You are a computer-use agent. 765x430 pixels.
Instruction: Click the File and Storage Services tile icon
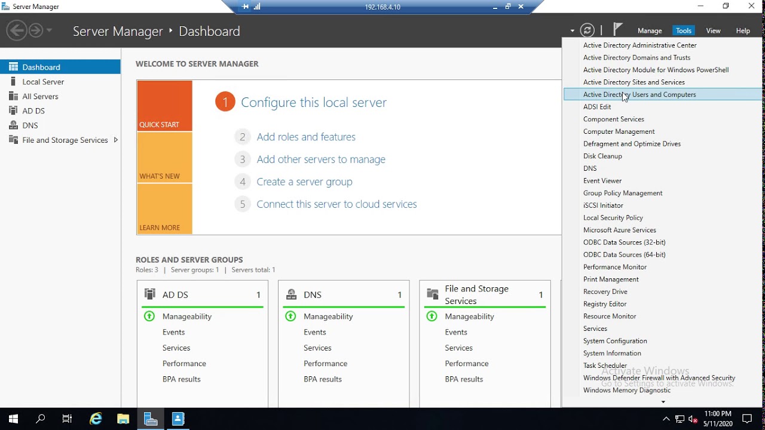pyautogui.click(x=433, y=294)
